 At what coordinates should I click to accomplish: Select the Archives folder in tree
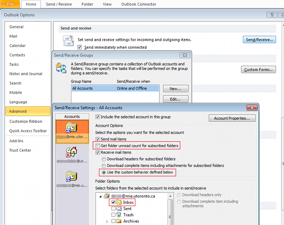131,221
